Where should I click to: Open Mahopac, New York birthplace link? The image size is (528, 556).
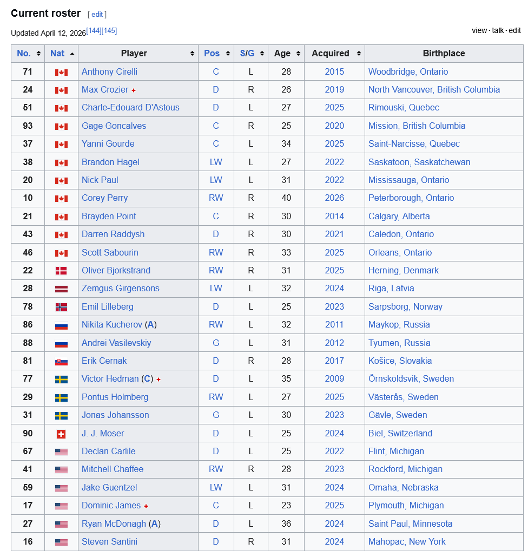[x=407, y=542]
